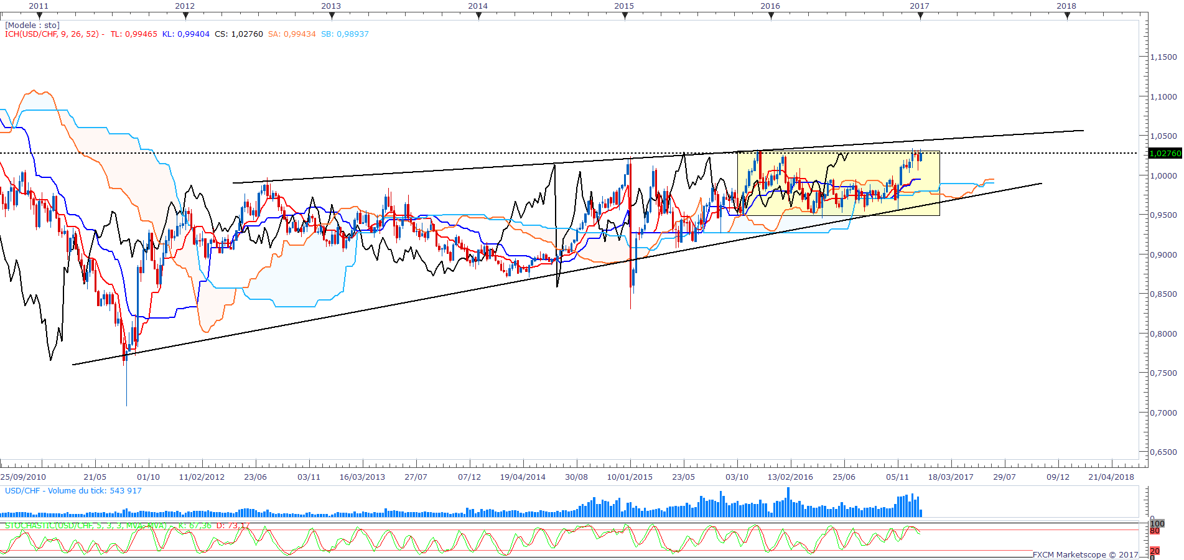The image size is (1184, 560).
Task: Click the 1,0000 price axis label
Action: [1163, 175]
